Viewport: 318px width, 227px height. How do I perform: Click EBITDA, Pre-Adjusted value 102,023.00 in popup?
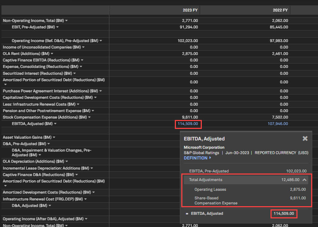[x=296, y=171]
